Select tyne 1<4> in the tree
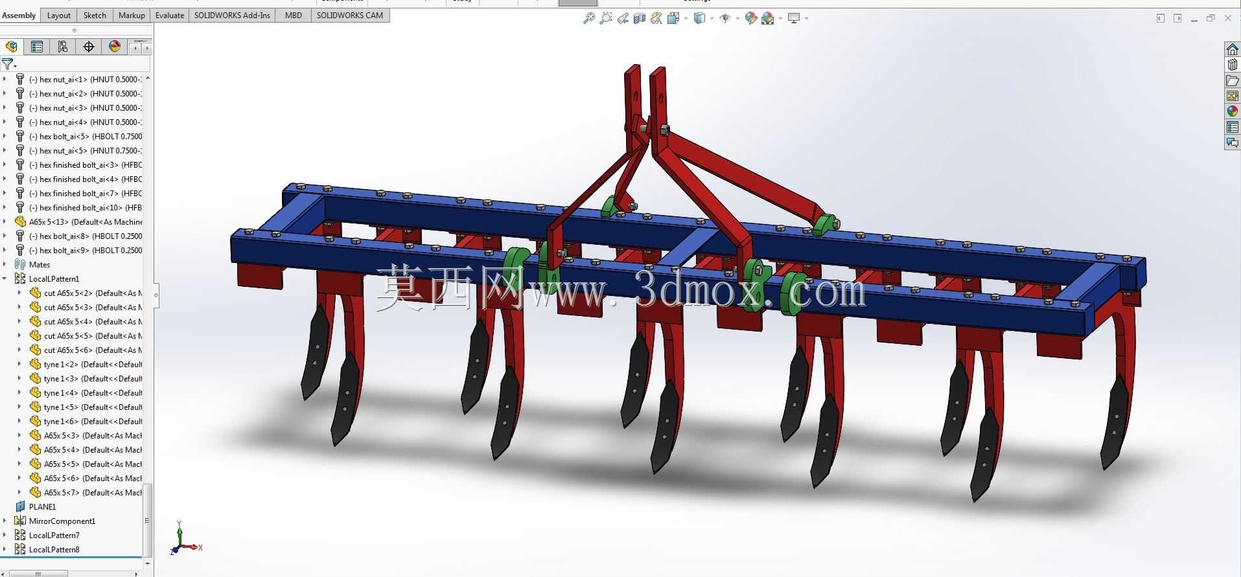This screenshot has height=577, width=1241. point(93,392)
